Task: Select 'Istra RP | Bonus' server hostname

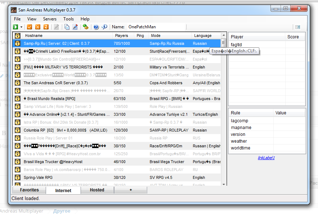Action: coord(61,122)
